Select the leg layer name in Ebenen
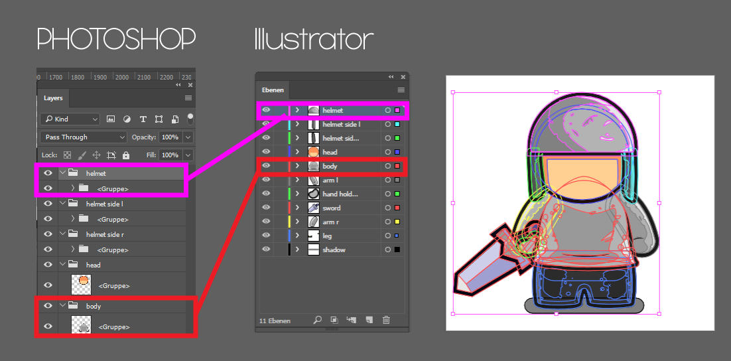The width and height of the screenshot is (731, 361). pyautogui.click(x=327, y=236)
